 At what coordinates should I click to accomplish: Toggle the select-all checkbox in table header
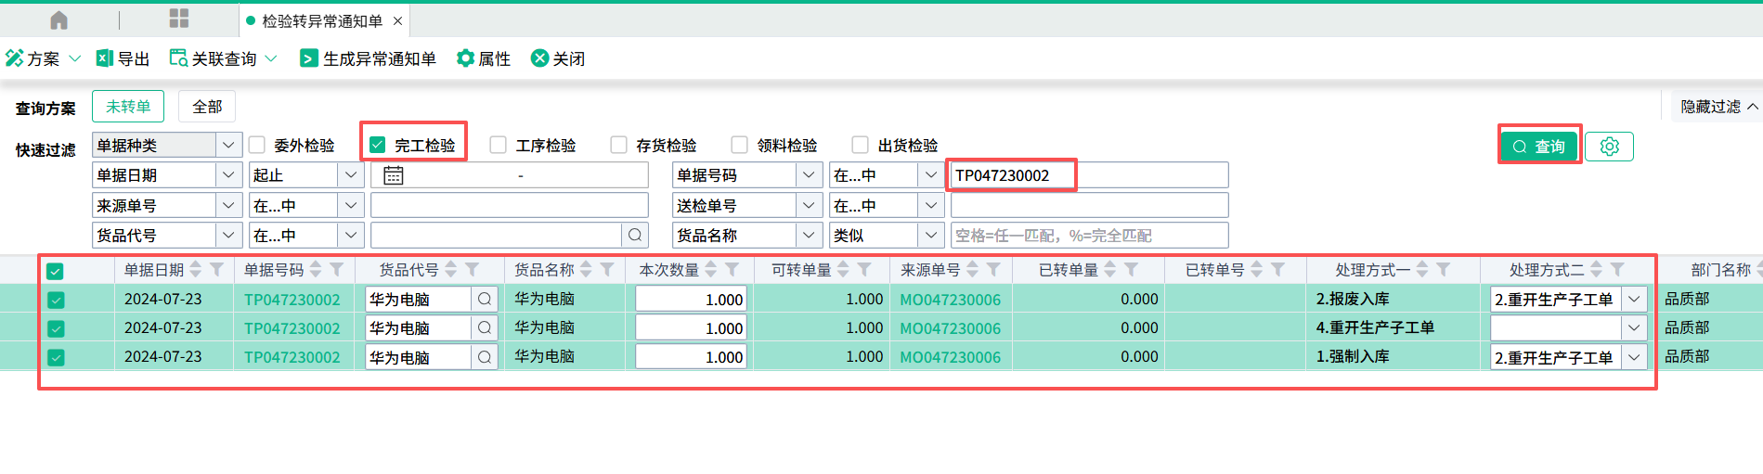coord(56,271)
